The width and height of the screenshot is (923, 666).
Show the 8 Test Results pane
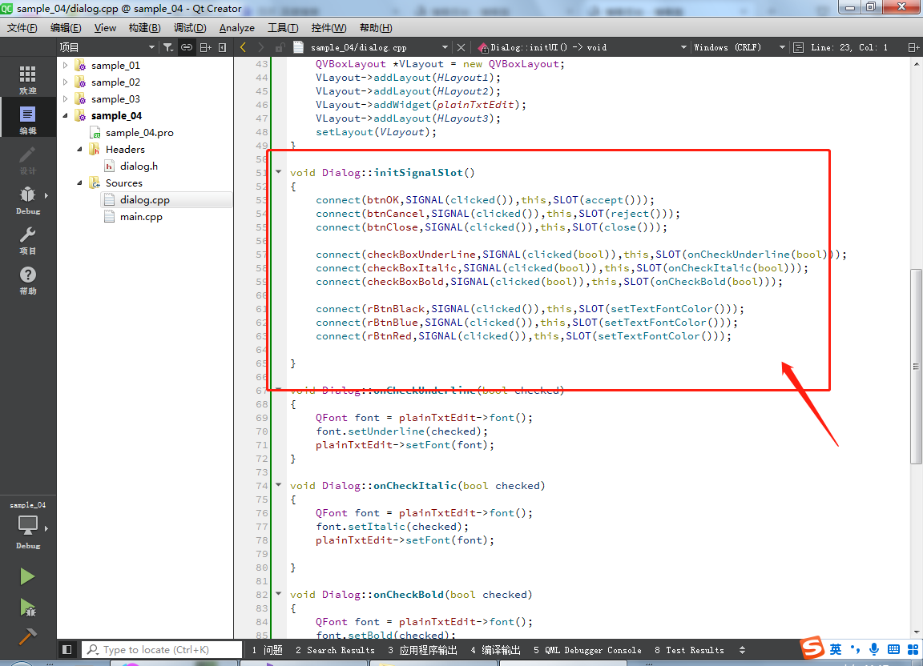(689, 650)
